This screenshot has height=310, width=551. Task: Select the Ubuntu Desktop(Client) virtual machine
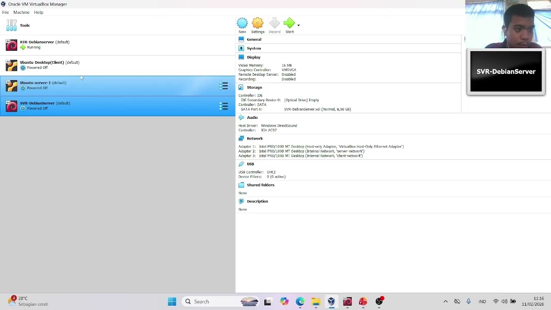[x=118, y=65]
